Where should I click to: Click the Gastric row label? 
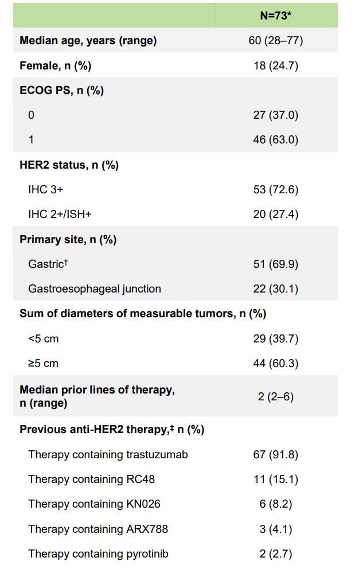[x=45, y=264]
